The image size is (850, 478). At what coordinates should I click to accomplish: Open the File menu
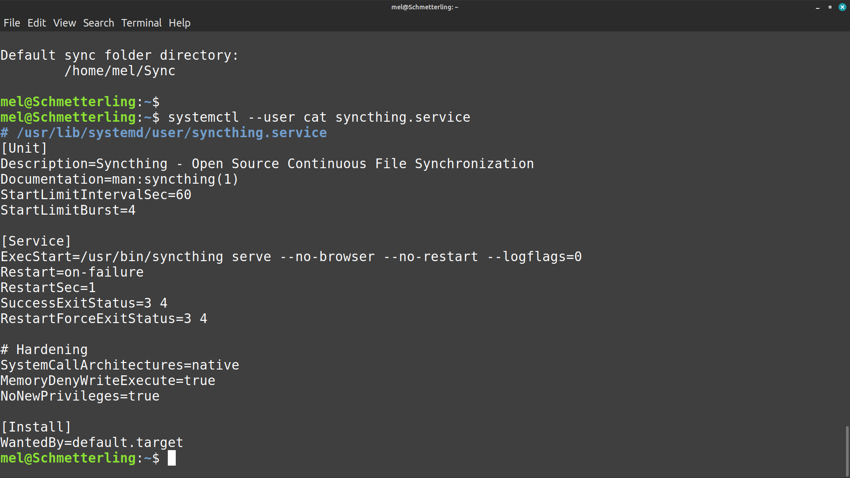pyautogui.click(x=12, y=23)
